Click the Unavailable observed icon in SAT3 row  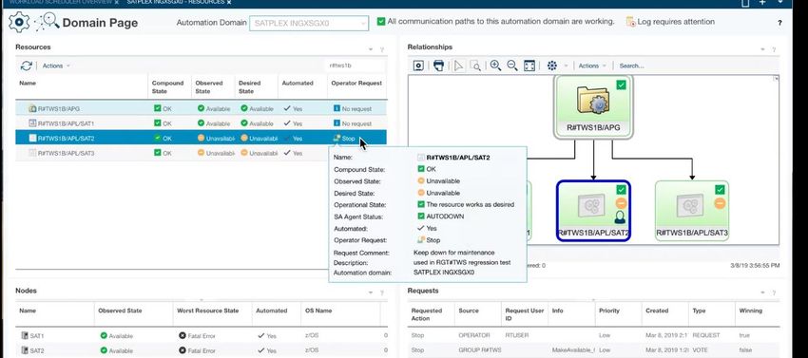pos(201,153)
